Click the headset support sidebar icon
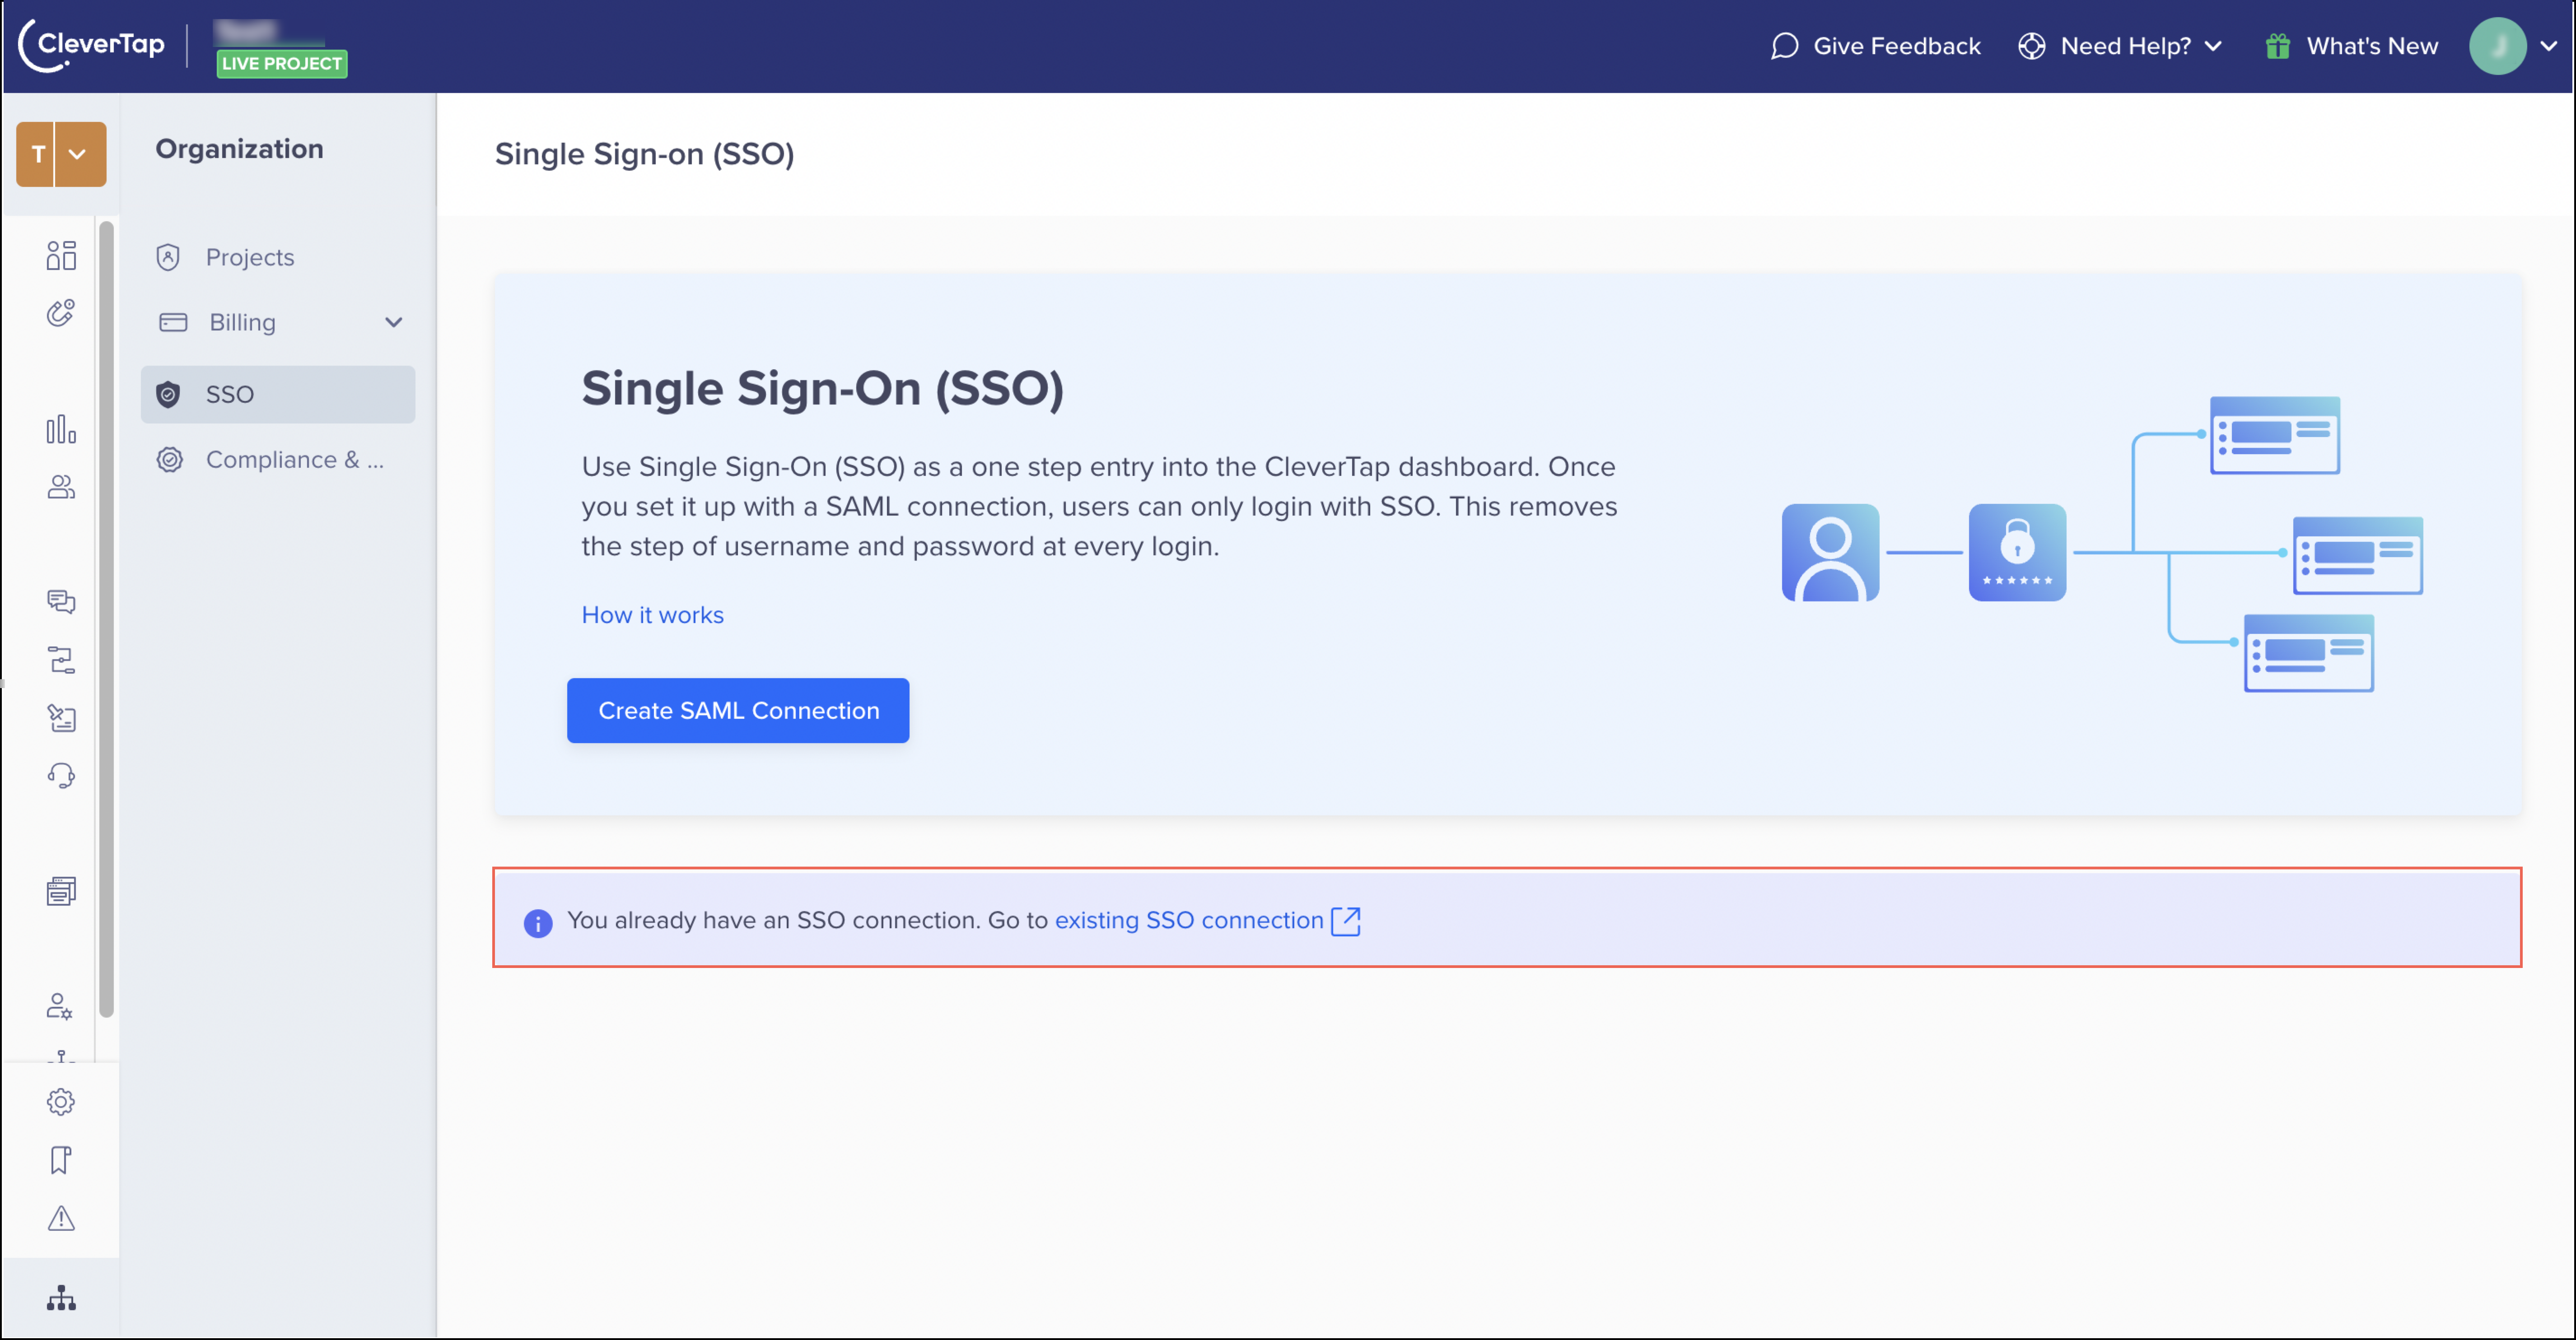 61,776
